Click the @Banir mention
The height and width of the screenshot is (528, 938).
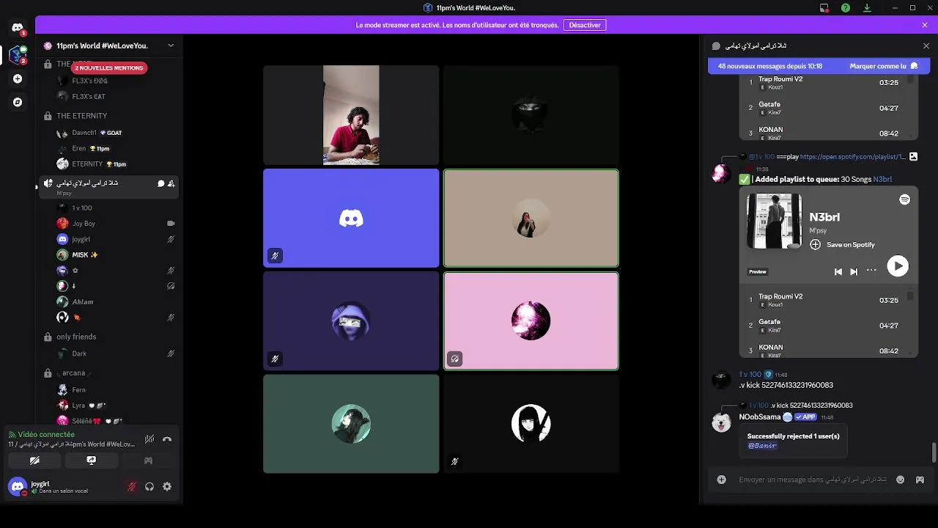coord(761,446)
